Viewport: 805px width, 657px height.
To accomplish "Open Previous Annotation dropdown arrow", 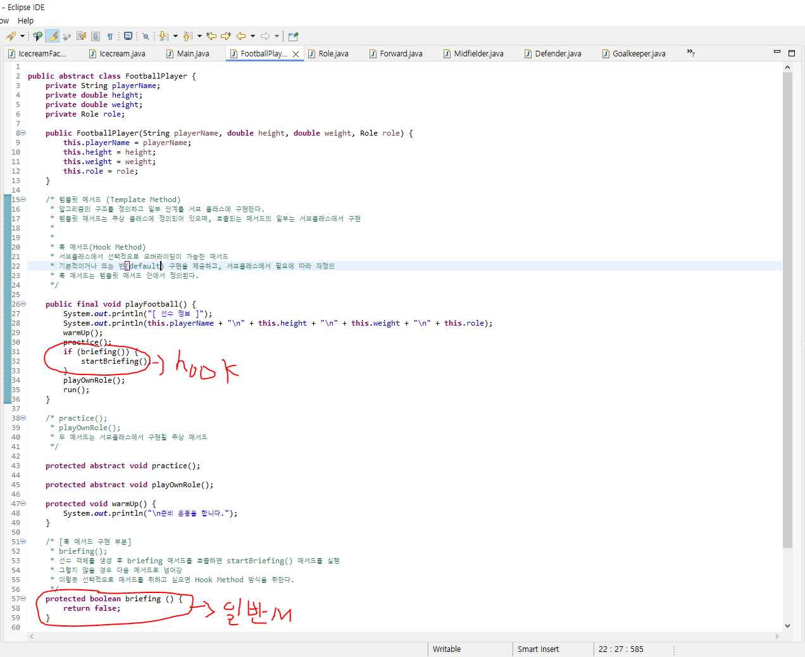I will coord(199,36).
